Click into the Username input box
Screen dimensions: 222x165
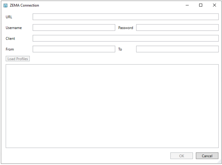tap(74, 28)
